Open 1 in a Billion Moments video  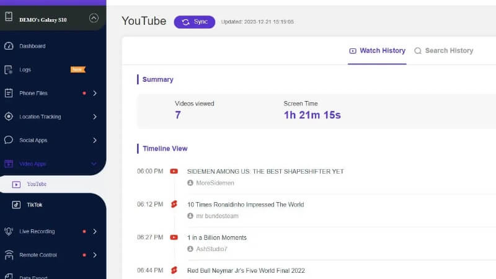216,237
